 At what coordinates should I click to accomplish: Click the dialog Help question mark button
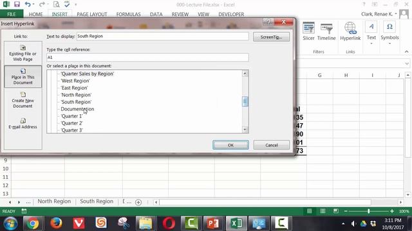pyautogui.click(x=268, y=22)
